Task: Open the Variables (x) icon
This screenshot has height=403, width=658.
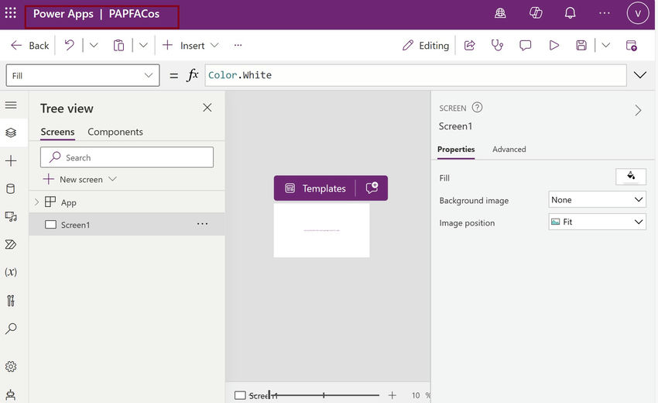Action: click(x=11, y=272)
